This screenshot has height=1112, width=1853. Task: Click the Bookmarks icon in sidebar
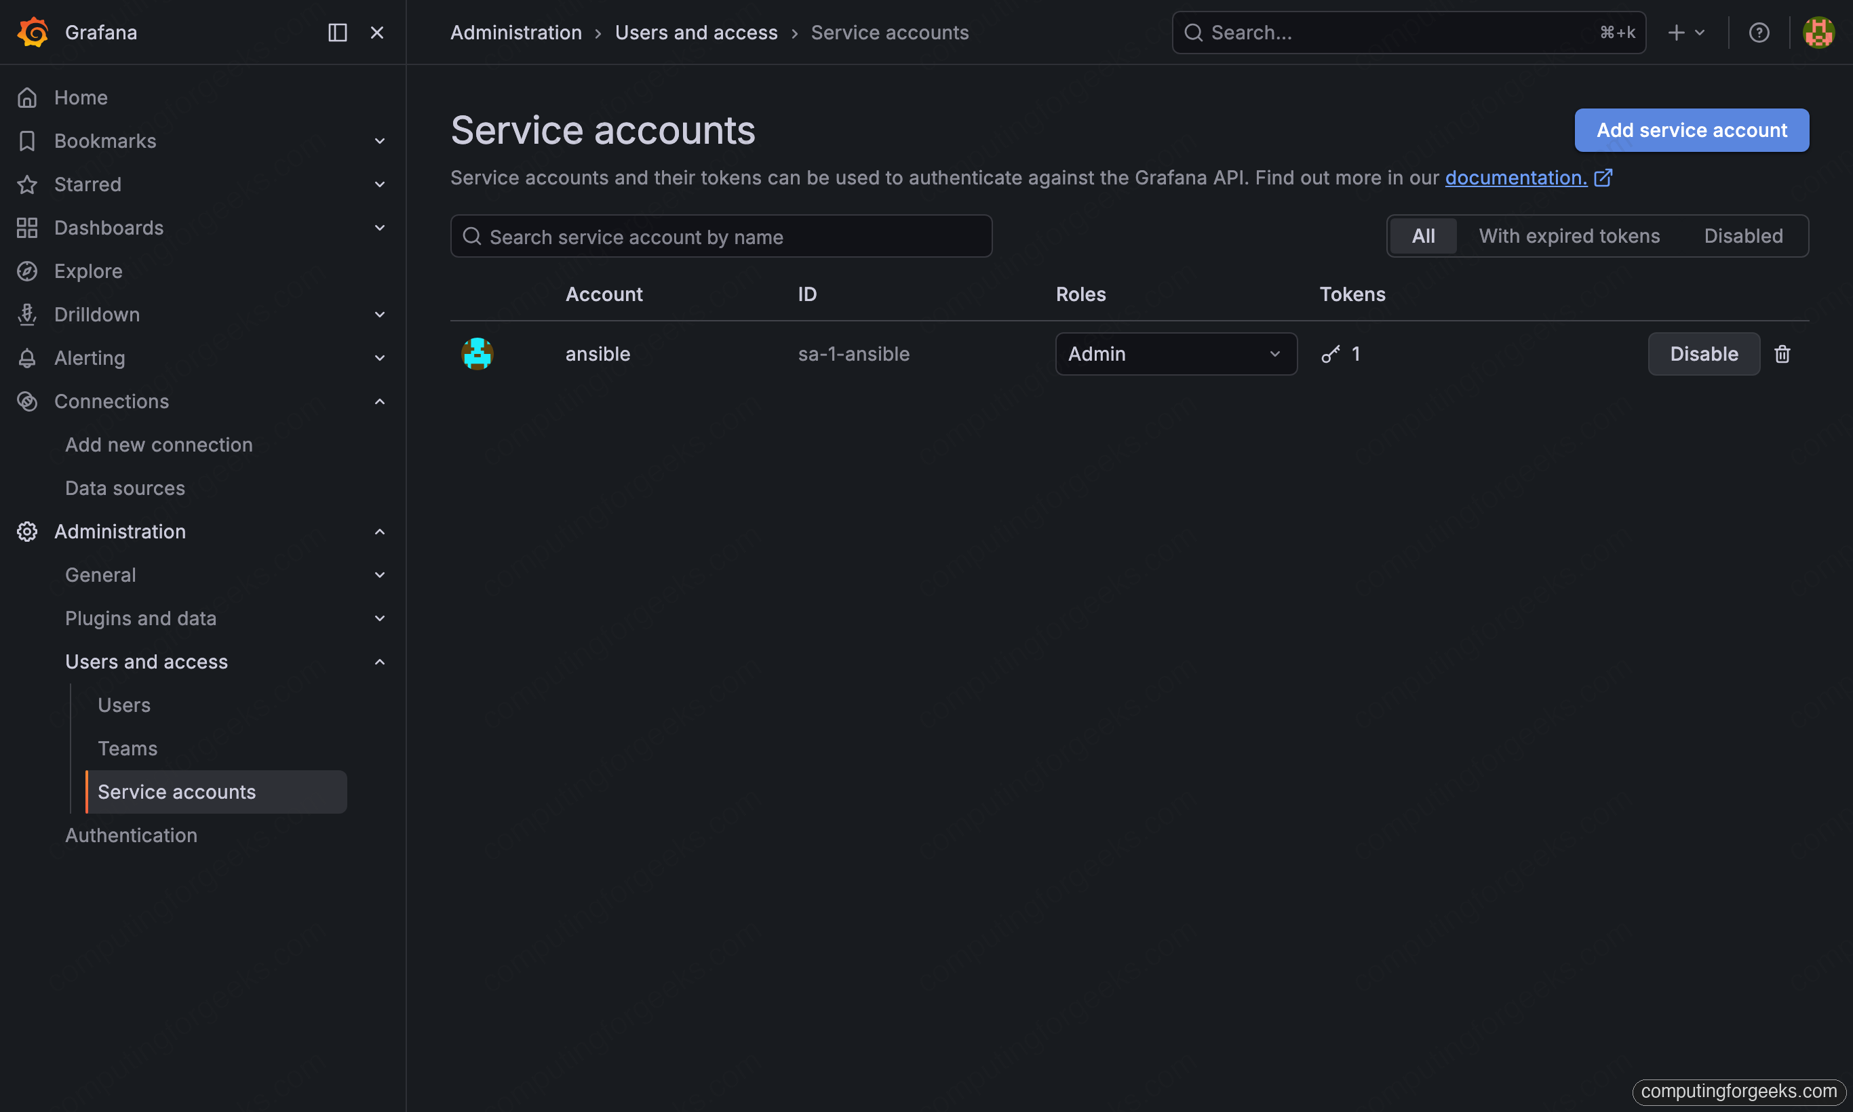pos(27,141)
